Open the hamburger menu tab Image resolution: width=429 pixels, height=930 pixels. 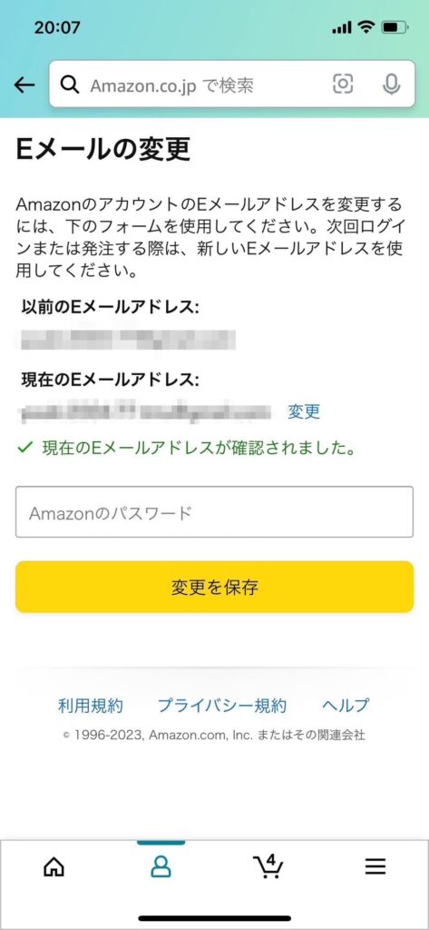point(375,867)
